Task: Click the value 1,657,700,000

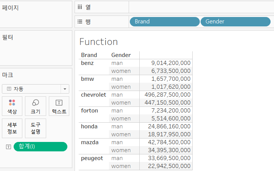Action: 171,79
